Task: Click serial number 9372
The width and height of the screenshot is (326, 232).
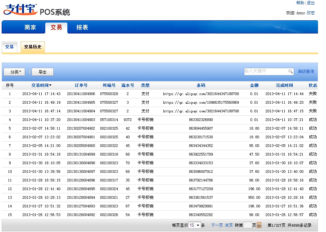Action: 128,120
